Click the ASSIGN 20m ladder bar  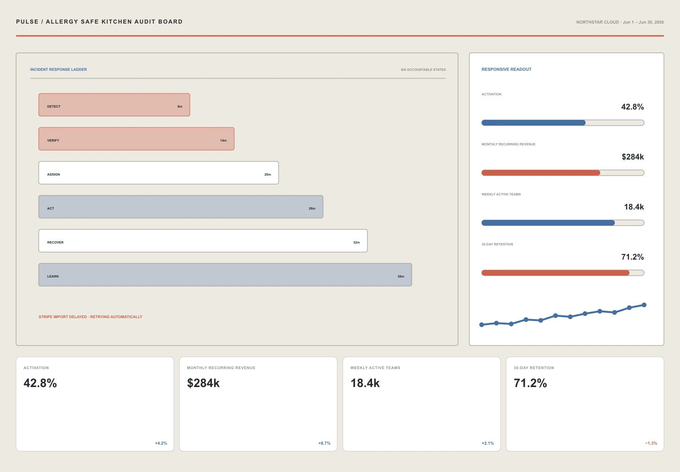pos(159,173)
